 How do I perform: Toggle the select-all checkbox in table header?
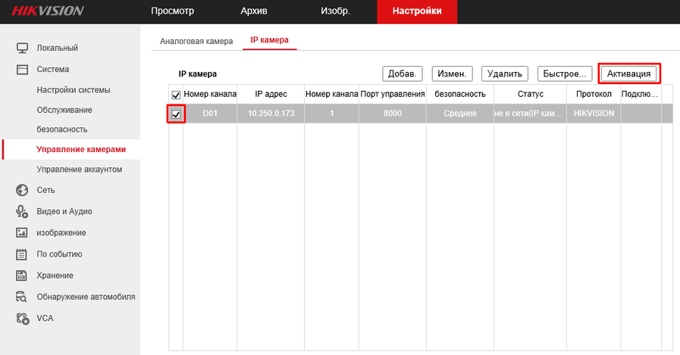tap(176, 95)
